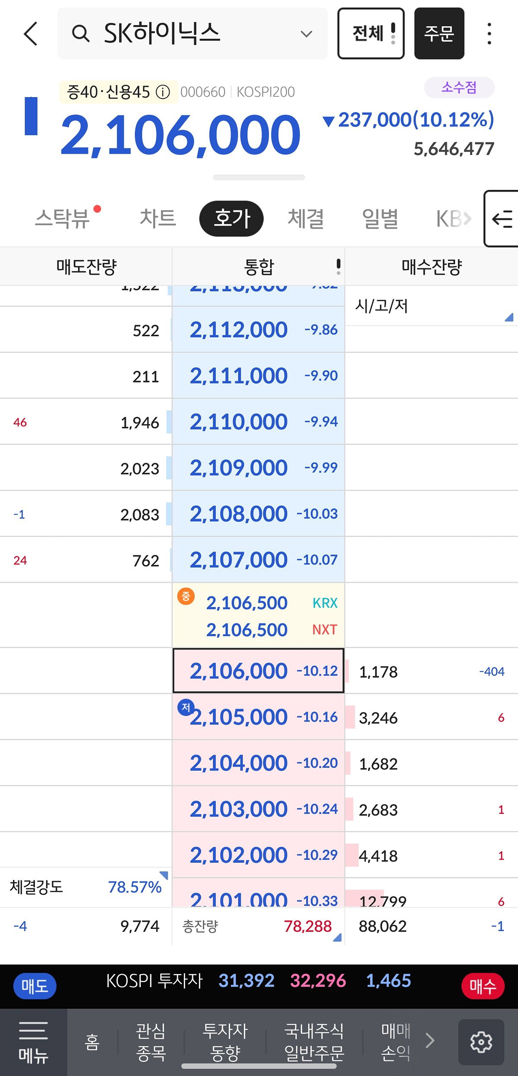This screenshot has width=518, height=1076.
Task: Tap the blue 매도 sell button
Action: coord(35,986)
